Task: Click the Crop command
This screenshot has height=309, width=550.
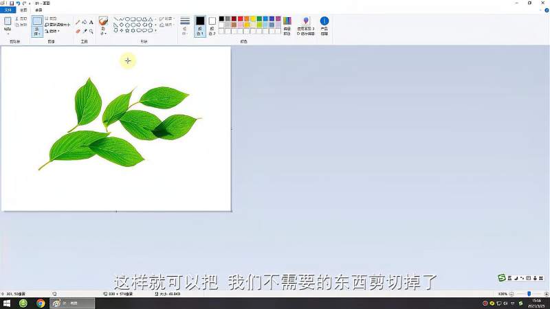Action: point(51,19)
